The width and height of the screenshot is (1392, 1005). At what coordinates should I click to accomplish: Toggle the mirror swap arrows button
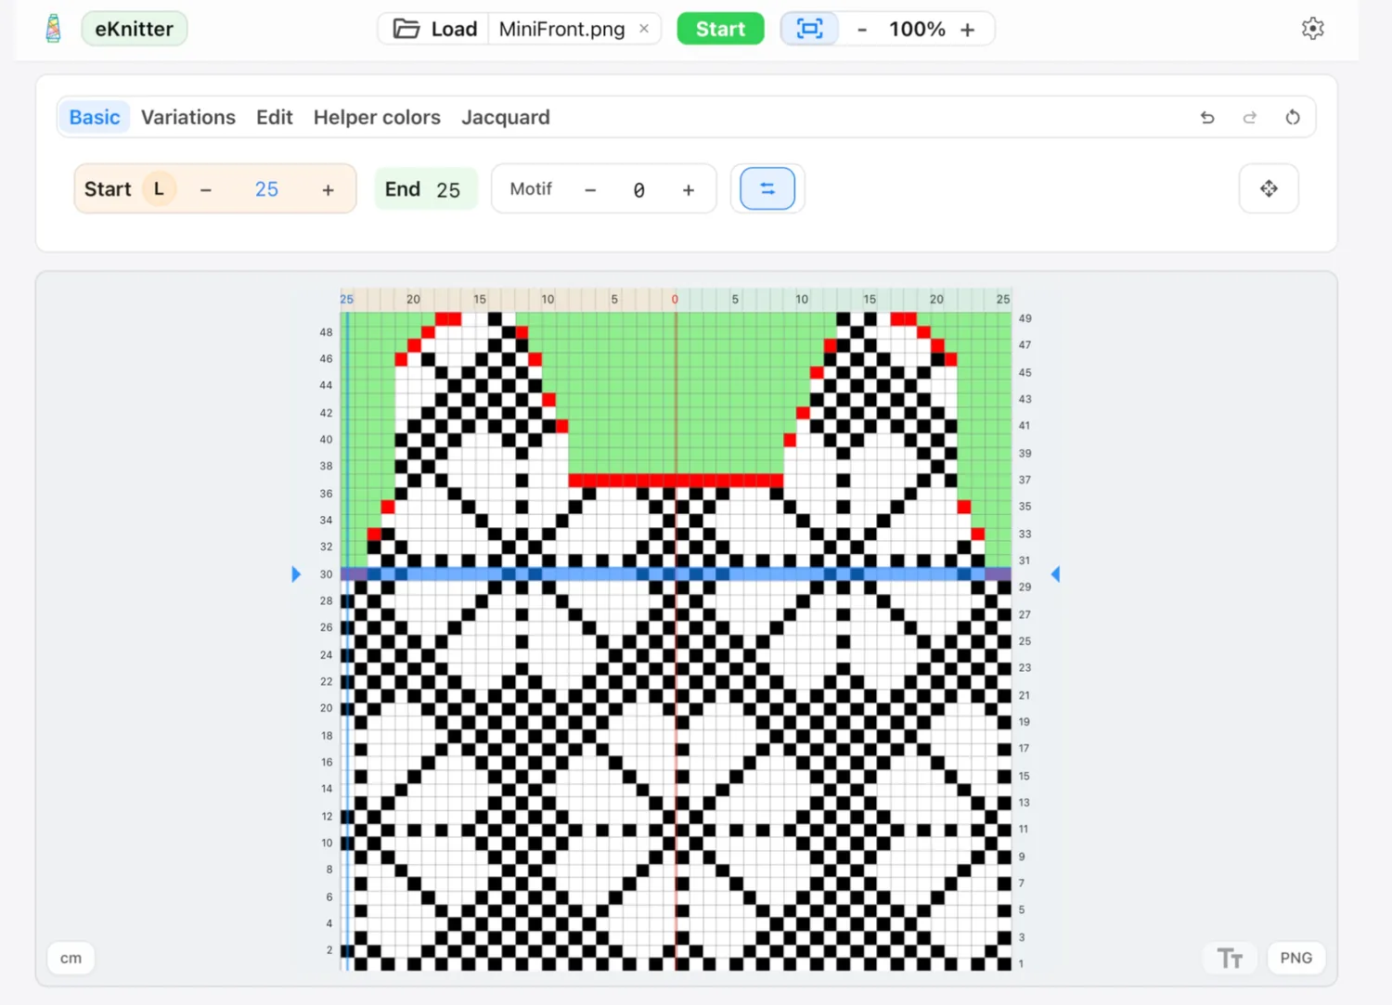[x=767, y=189]
